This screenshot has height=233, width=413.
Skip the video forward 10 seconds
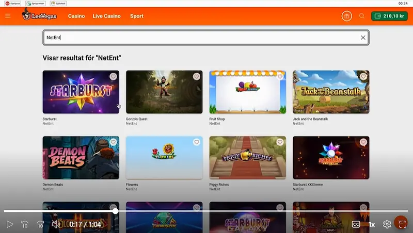40,224
